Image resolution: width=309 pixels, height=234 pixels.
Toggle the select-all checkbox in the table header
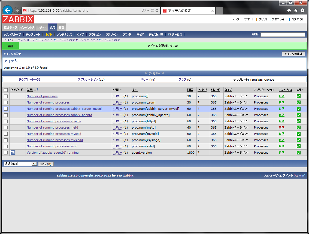pos(6,90)
